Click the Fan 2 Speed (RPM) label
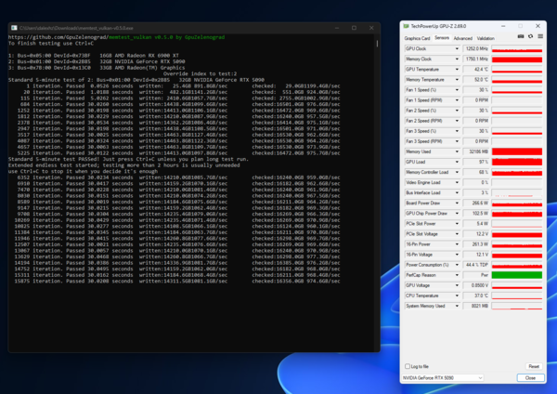The width and height of the screenshot is (557, 394). point(424,121)
